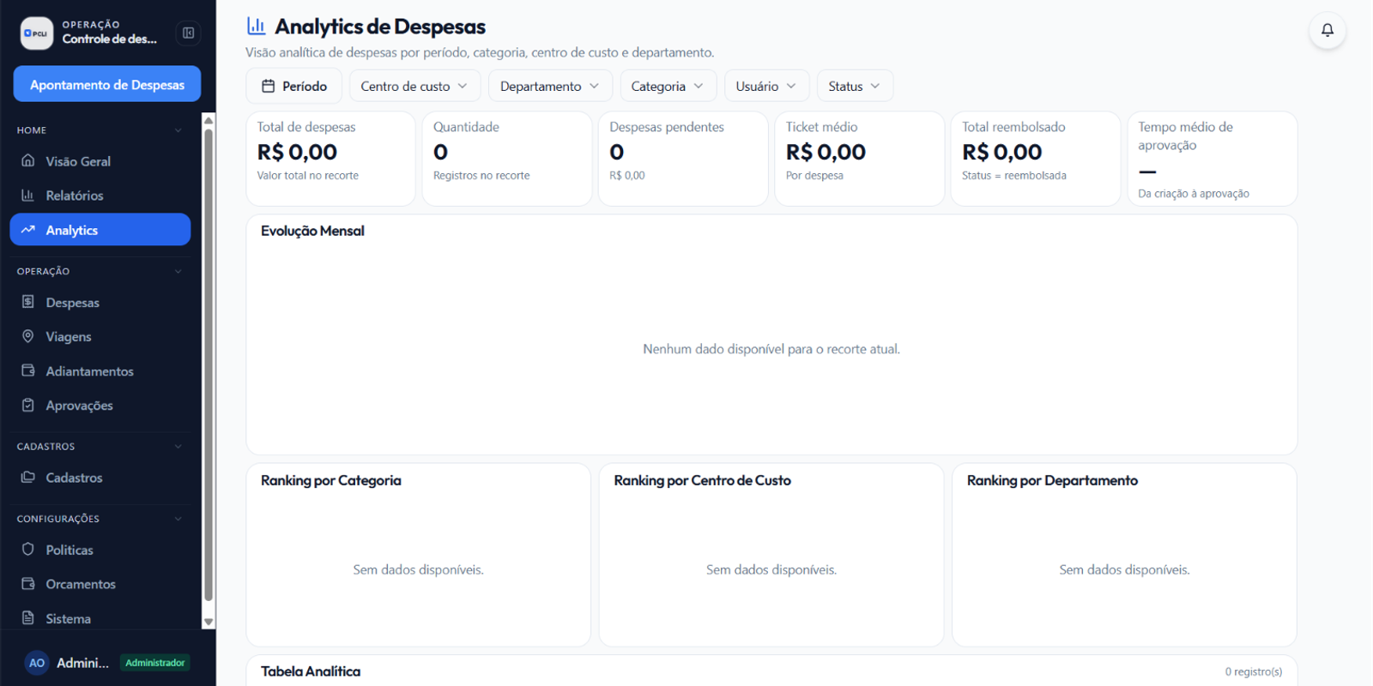Image resolution: width=1373 pixels, height=686 pixels.
Task: Open the Usuário filter dropdown
Action: (766, 86)
